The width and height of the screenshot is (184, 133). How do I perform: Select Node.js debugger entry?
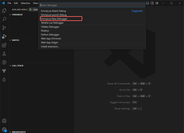pos(92,31)
